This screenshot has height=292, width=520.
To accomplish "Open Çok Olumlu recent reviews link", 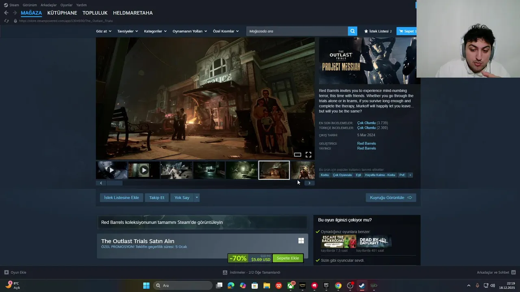I will (x=366, y=123).
